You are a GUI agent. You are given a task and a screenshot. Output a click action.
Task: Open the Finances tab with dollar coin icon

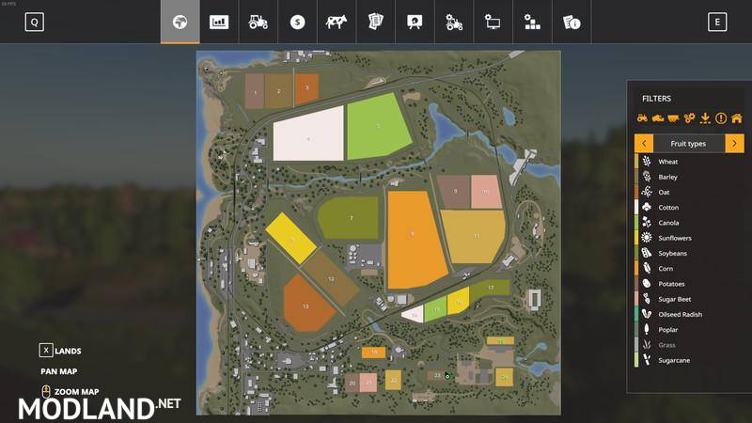297,22
